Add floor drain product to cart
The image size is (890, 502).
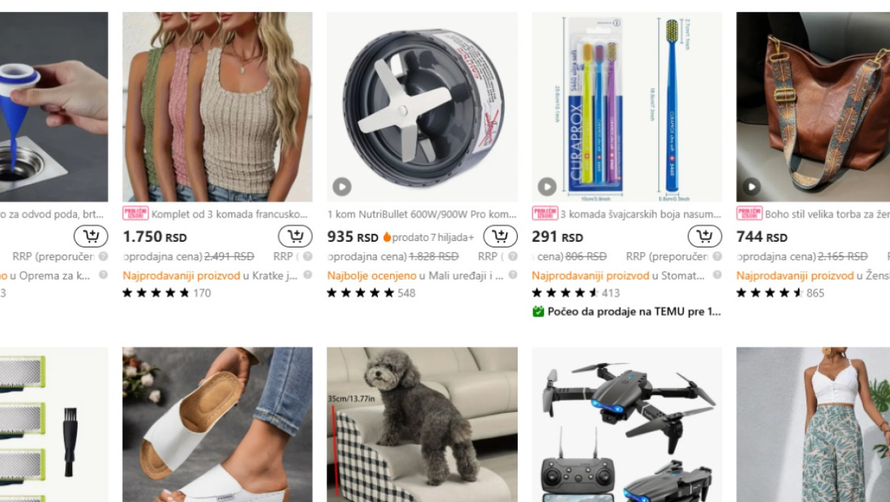click(91, 236)
